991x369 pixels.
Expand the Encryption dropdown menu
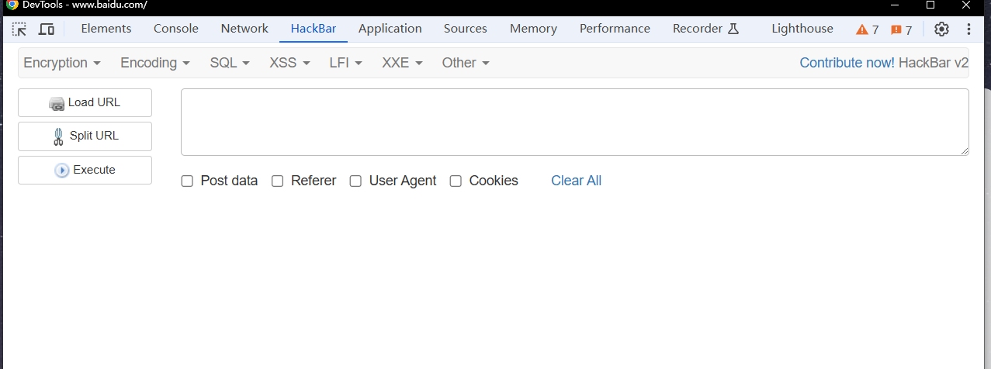click(62, 63)
